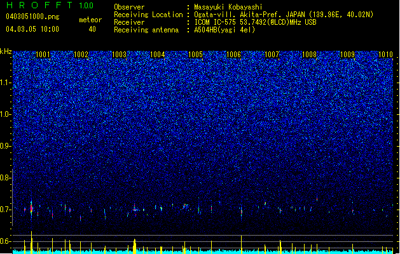Click the 0.9 kHz axis tick label

(6, 146)
